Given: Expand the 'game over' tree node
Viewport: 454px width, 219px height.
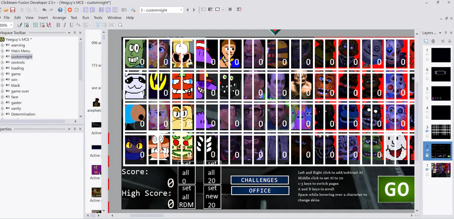Looking at the screenshot, I should 2,91.
